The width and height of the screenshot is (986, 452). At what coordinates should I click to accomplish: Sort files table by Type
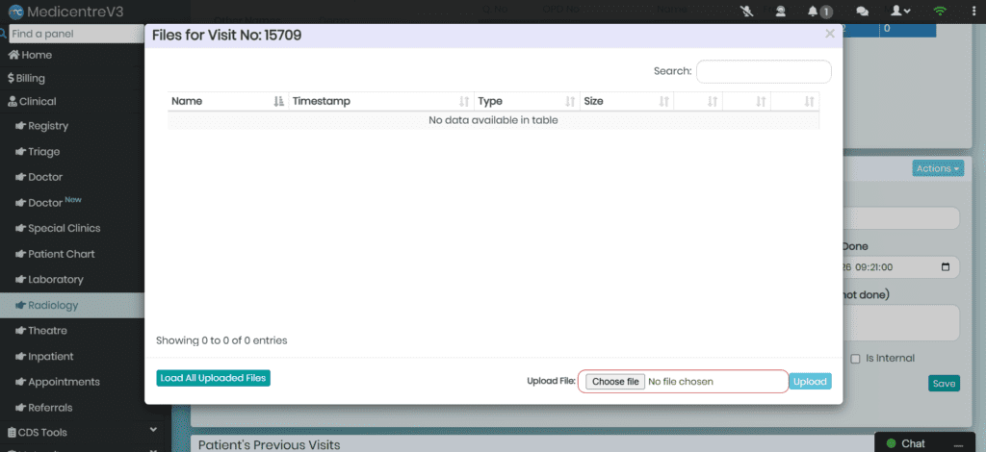click(527, 102)
